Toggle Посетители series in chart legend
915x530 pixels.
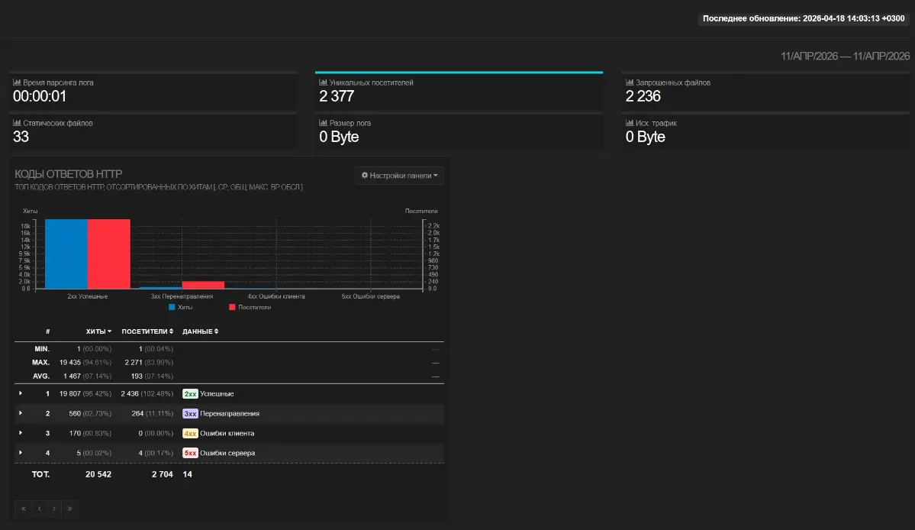click(x=250, y=307)
